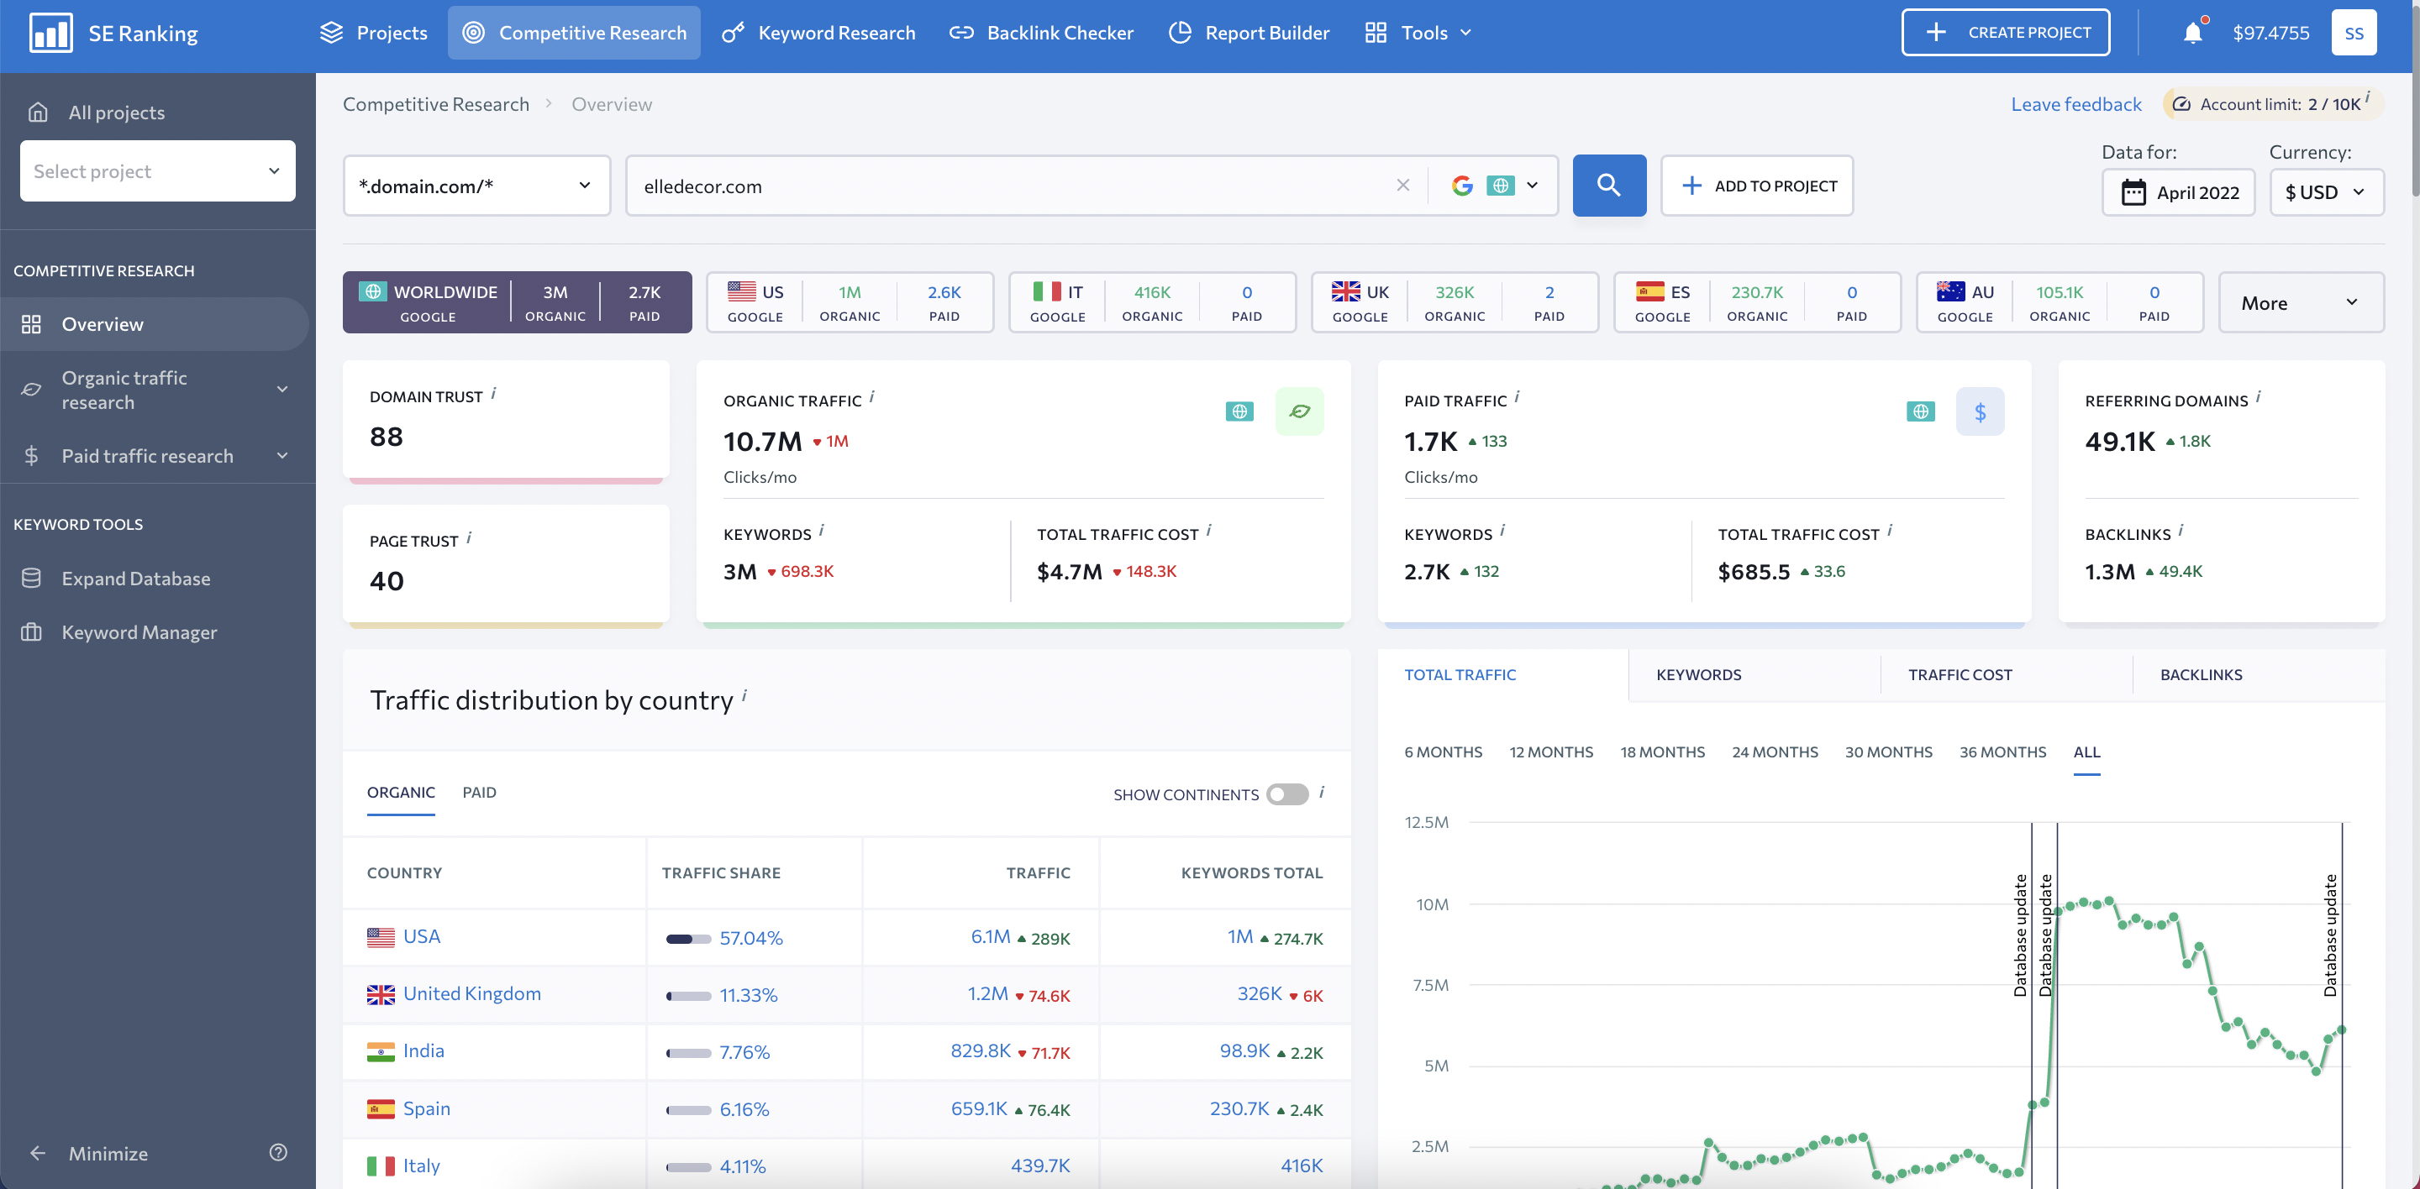Select the 24 Months chart range
Image resolution: width=2420 pixels, height=1189 pixels.
[1774, 752]
